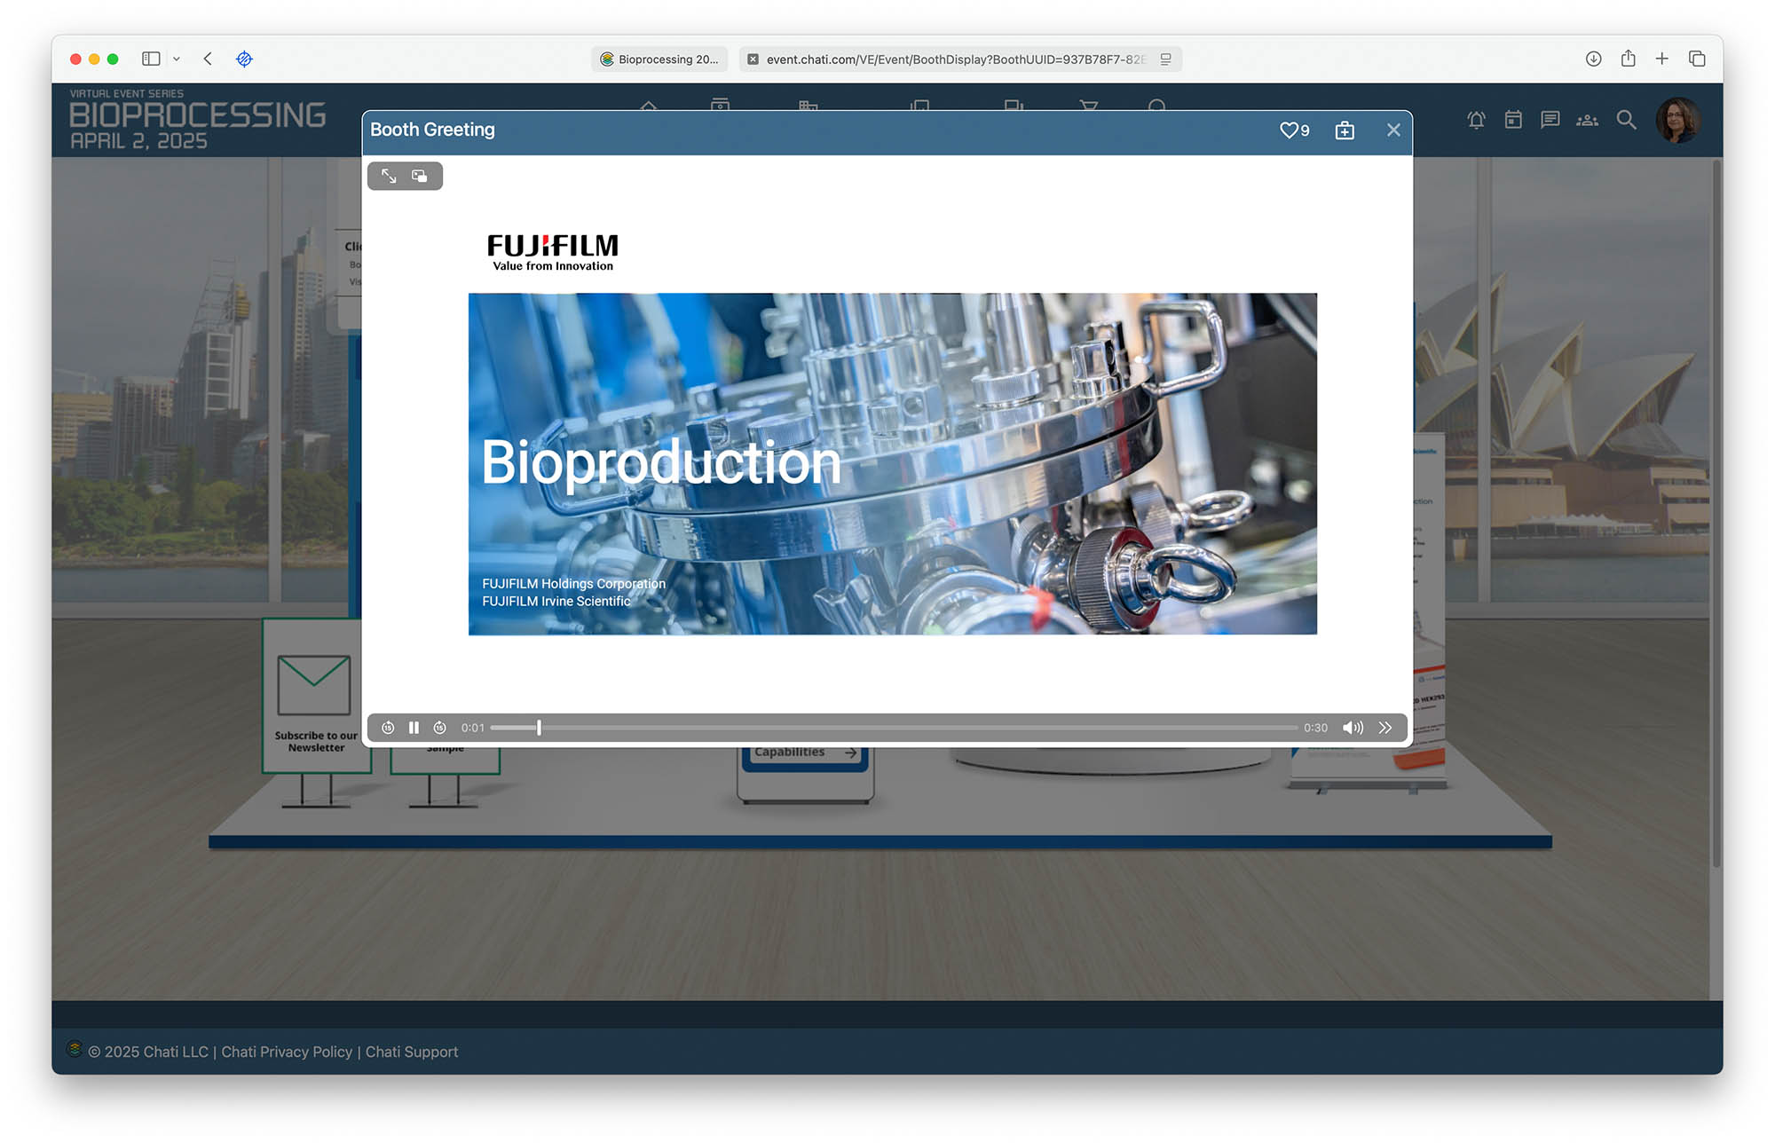This screenshot has height=1143, width=1775.
Task: Open notifications bell icon
Action: [x=1476, y=120]
